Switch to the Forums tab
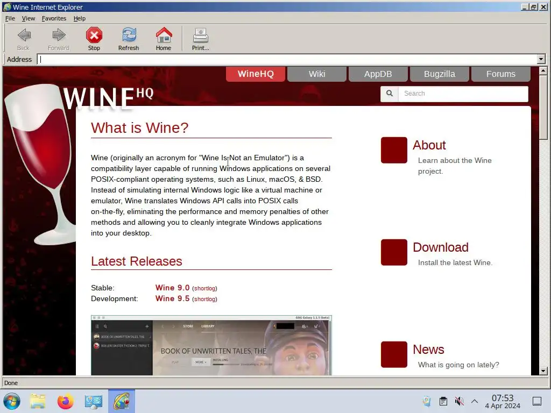551x413 pixels. click(x=501, y=74)
